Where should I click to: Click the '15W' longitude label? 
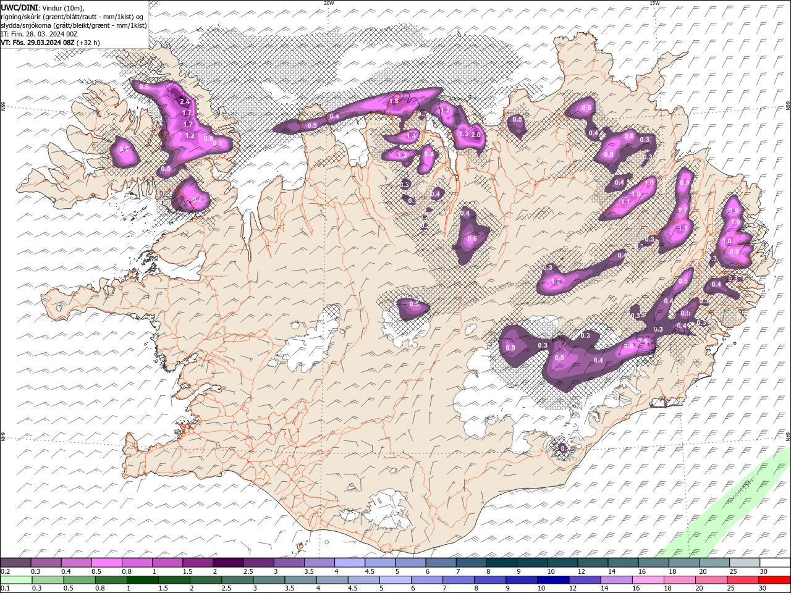pos(654,3)
